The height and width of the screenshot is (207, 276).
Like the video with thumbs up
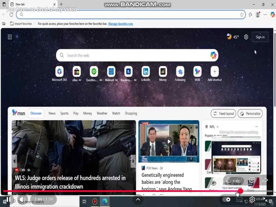tap(228, 180)
